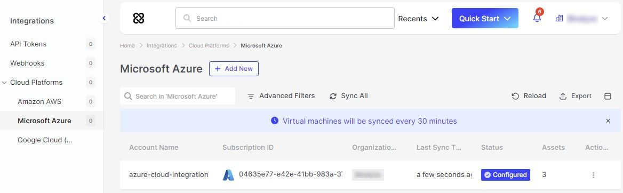This screenshot has width=623, height=193.
Task: Click the top Search field
Action: point(285,18)
